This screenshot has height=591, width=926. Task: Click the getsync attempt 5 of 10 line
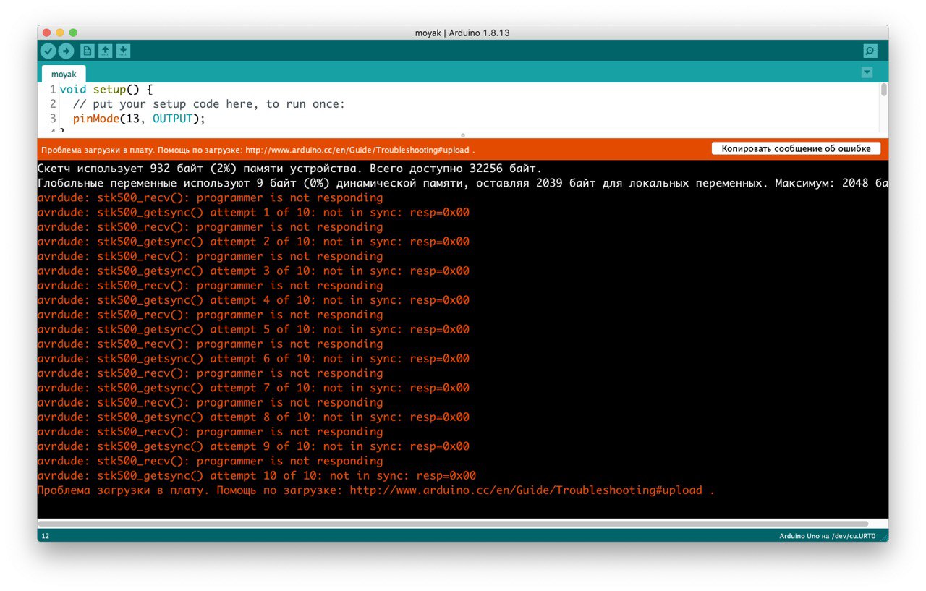coord(253,329)
